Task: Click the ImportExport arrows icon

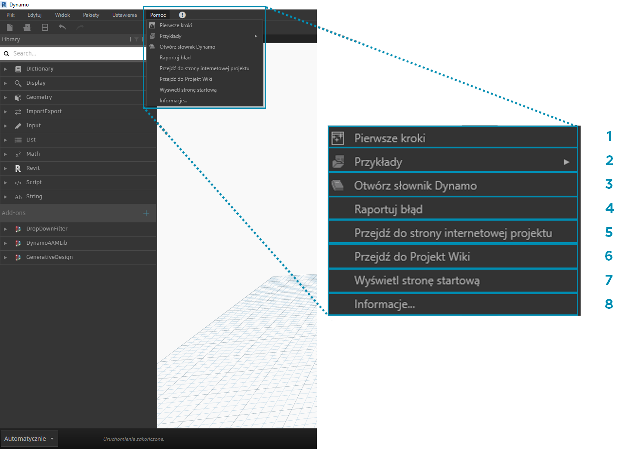Action: pos(18,111)
